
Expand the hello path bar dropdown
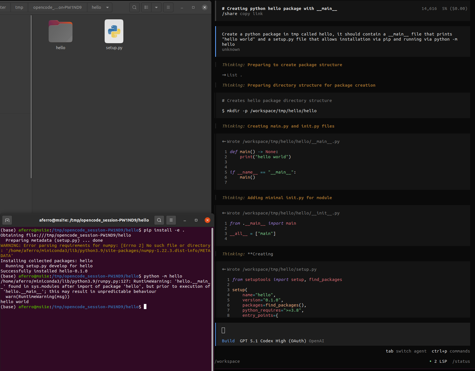[107, 7]
